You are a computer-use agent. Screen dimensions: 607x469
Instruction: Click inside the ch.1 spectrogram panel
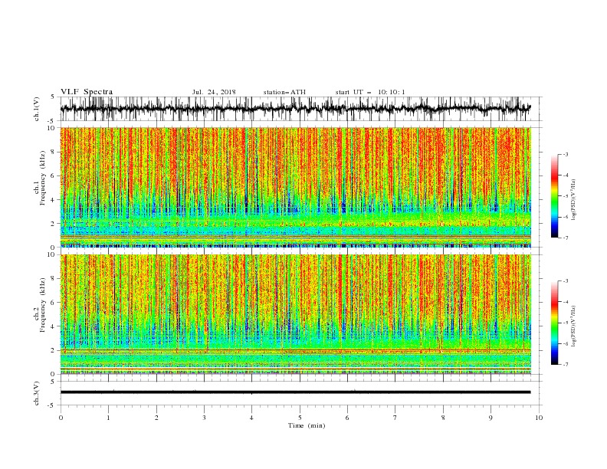point(296,187)
